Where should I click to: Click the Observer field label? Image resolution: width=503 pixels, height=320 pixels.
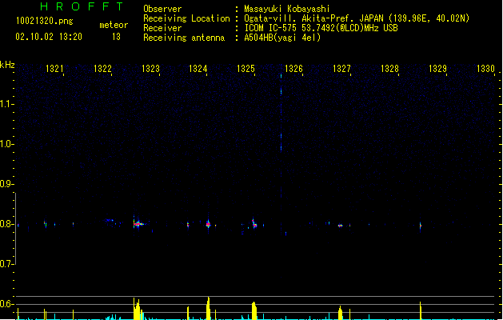click(162, 9)
